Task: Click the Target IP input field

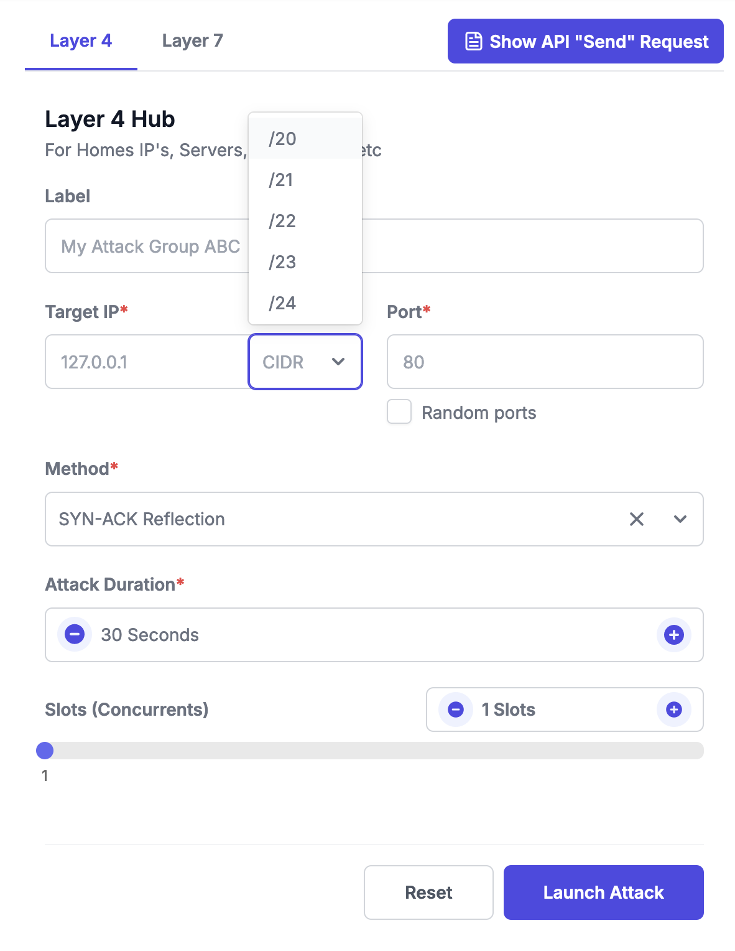Action: click(146, 362)
